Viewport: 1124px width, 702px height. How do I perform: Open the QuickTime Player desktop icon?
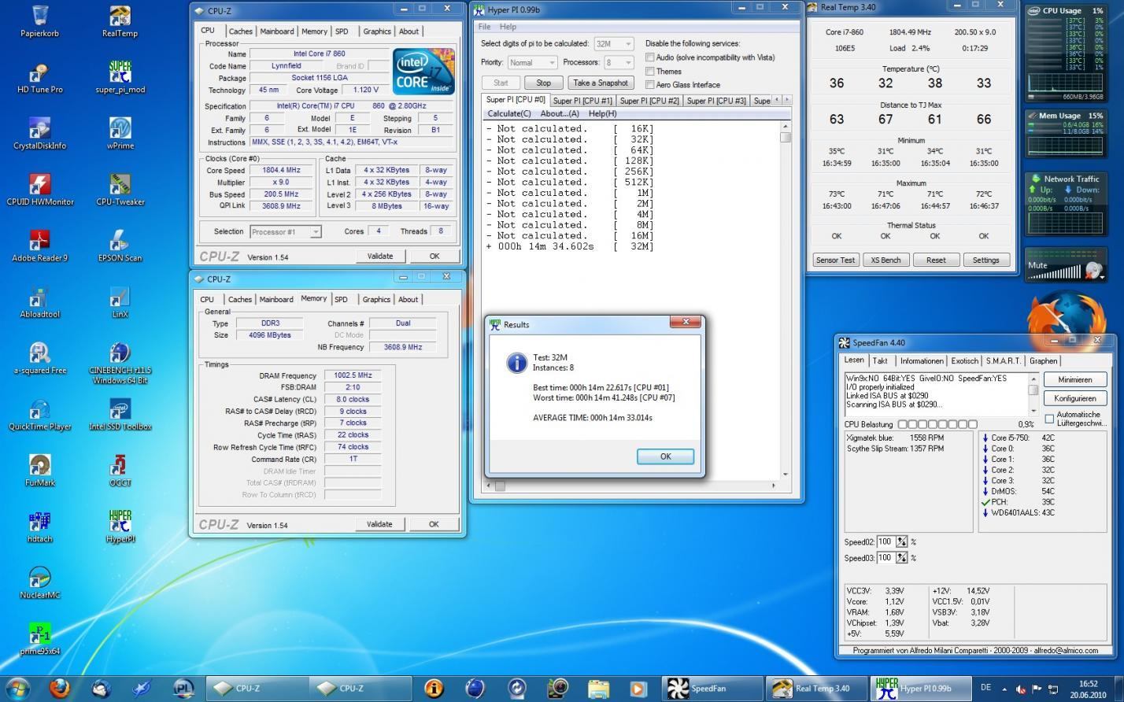click(x=39, y=414)
